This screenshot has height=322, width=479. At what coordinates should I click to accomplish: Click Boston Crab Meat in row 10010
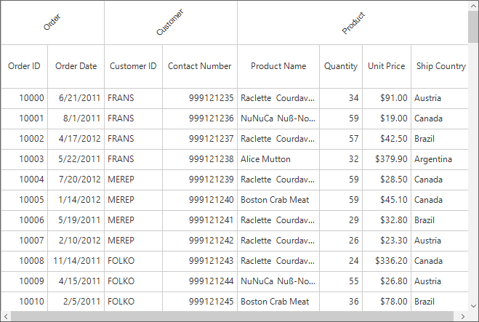[278, 302]
